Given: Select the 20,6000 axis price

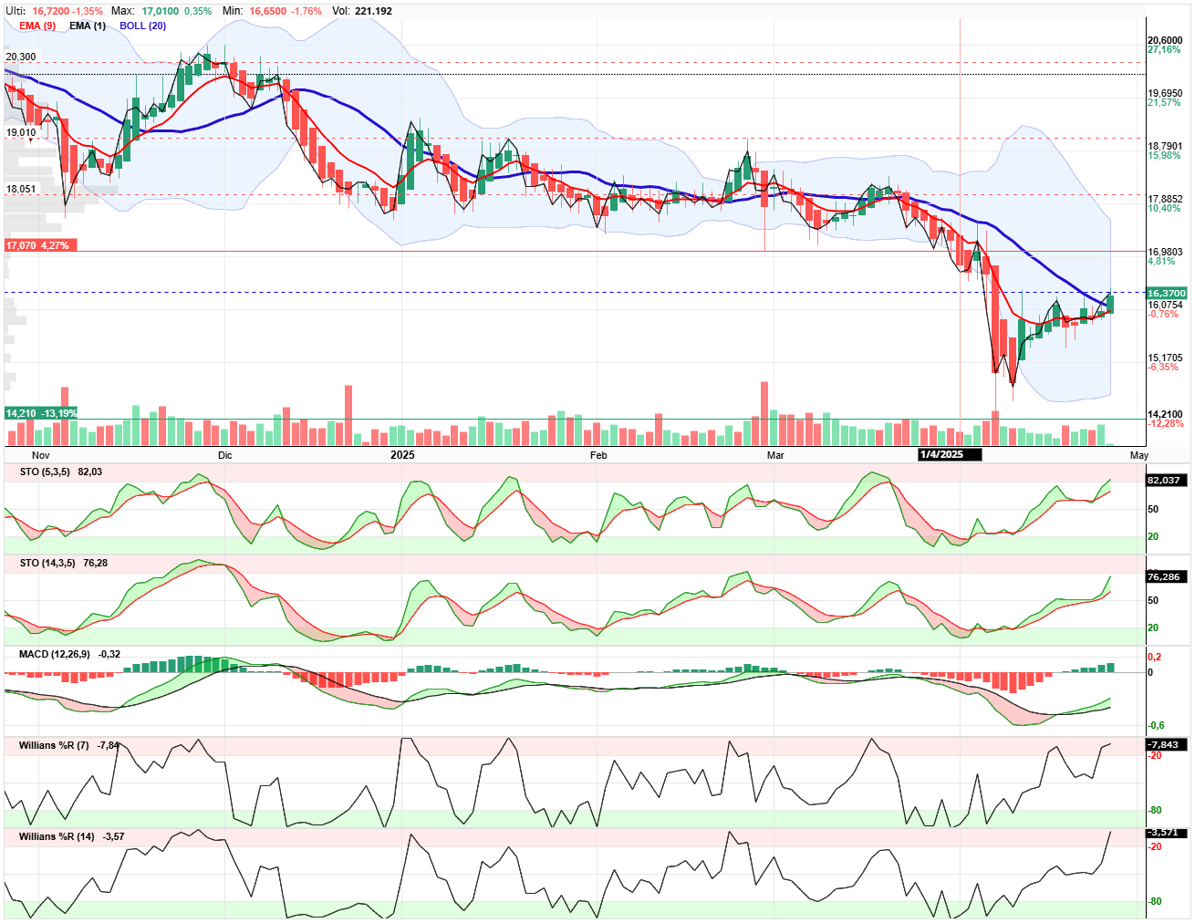Looking at the screenshot, I should tap(1165, 40).
